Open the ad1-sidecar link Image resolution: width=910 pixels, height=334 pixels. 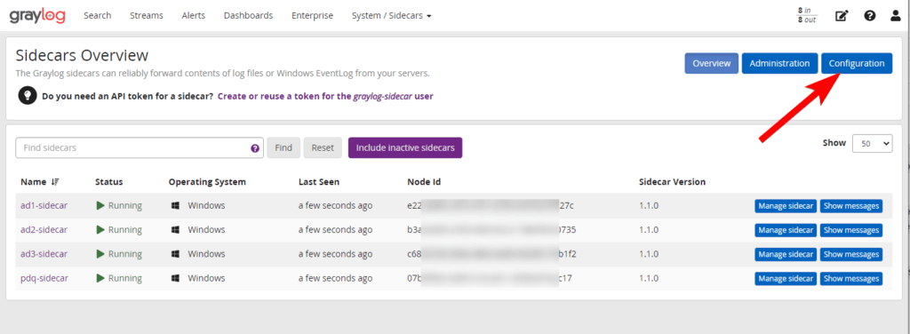[44, 206]
